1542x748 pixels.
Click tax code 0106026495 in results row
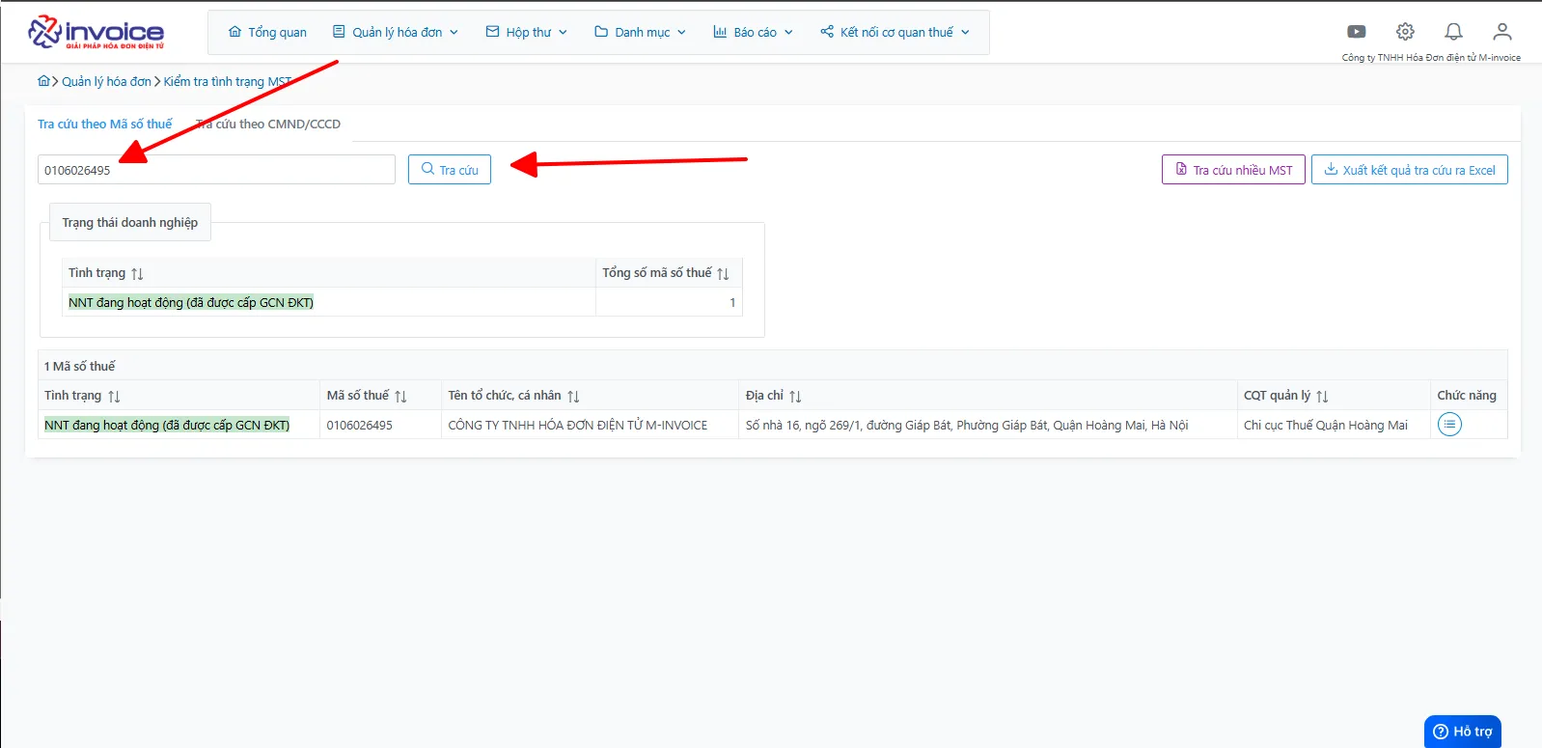pyautogui.click(x=360, y=425)
